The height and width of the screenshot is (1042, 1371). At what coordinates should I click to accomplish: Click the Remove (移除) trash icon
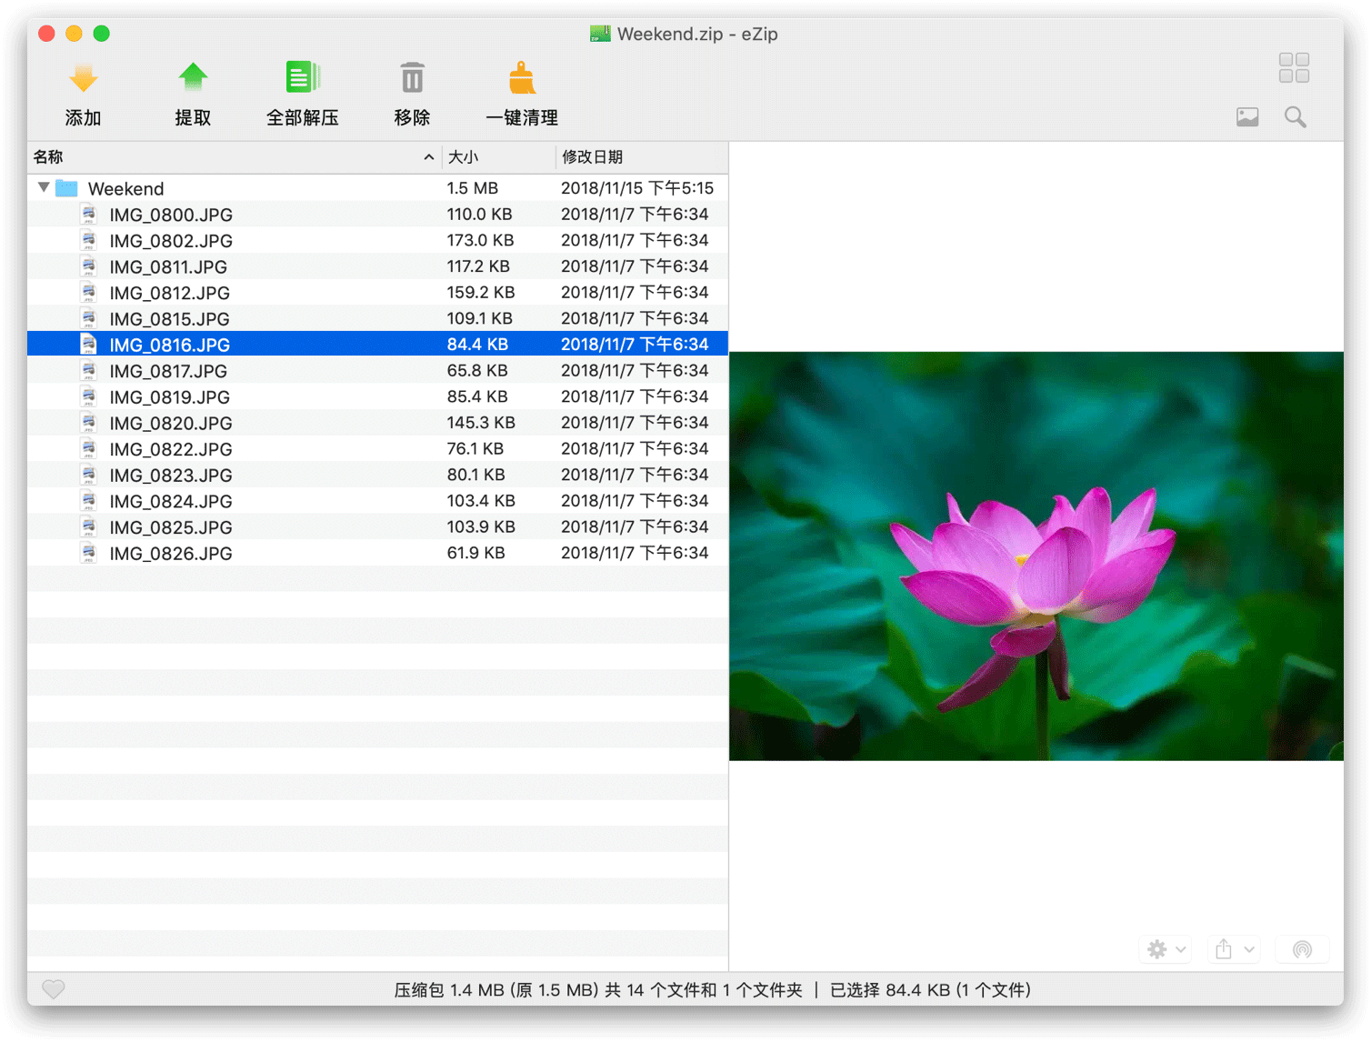click(x=412, y=79)
